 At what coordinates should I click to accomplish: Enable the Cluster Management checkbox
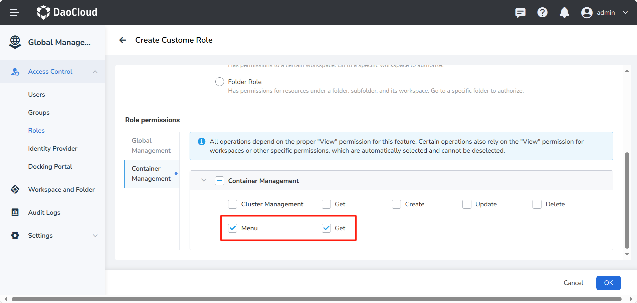pyautogui.click(x=232, y=204)
